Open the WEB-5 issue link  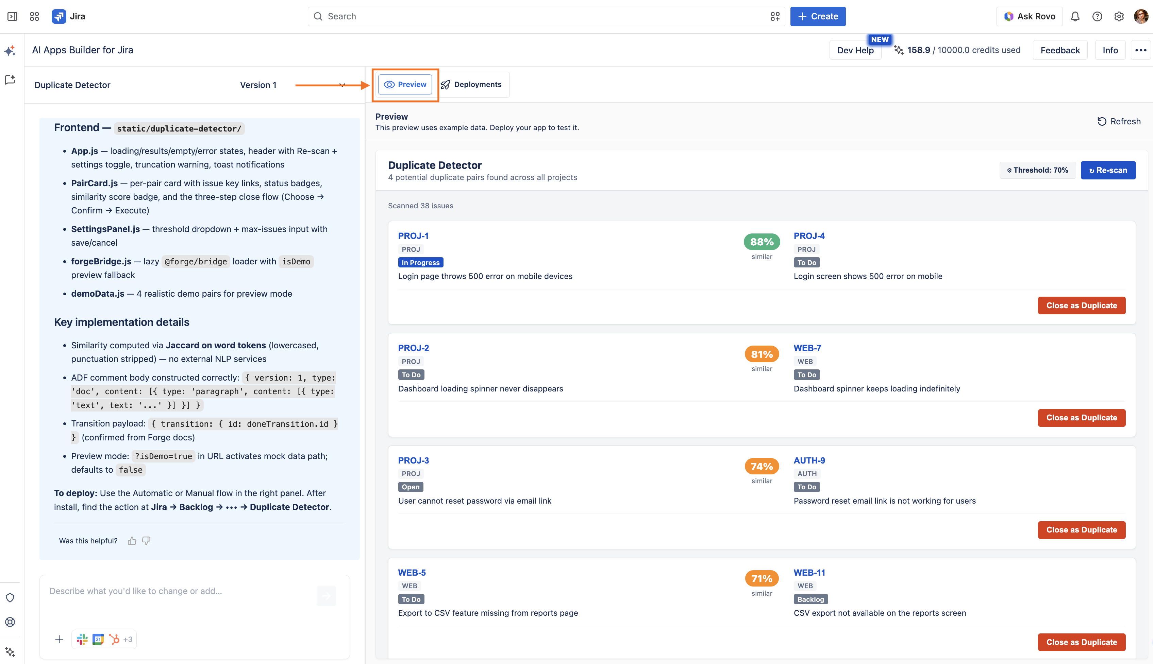click(x=412, y=572)
